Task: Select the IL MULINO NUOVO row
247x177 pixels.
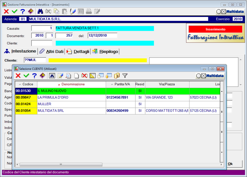Action: pos(117,91)
